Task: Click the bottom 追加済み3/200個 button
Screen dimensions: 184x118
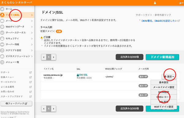Action: point(129,109)
